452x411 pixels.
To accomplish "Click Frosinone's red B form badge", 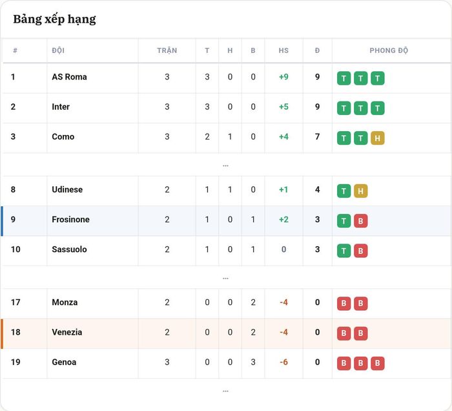I will click(x=360, y=221).
